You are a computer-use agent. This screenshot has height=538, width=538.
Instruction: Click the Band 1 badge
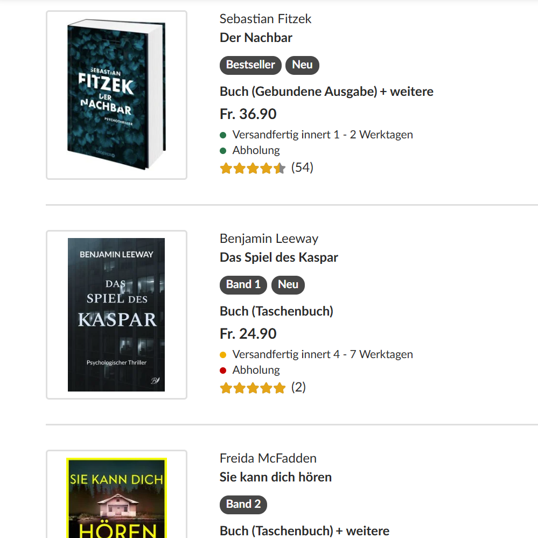point(243,285)
